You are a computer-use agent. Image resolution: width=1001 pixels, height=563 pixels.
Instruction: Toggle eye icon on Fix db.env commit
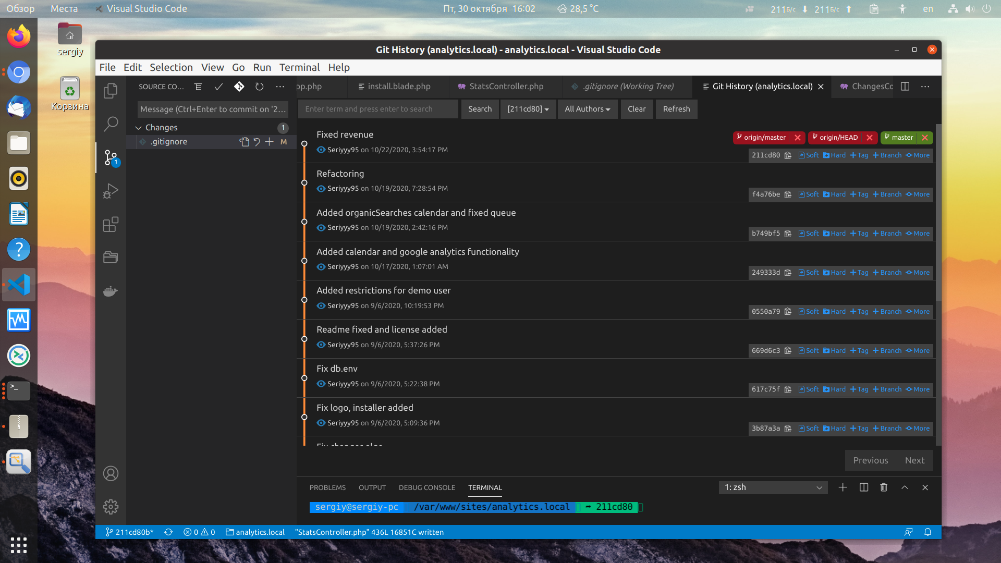(x=321, y=384)
